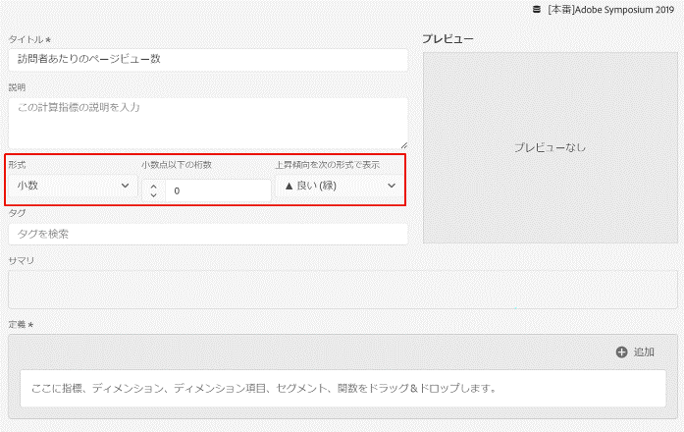Viewport: 684px width, 432px height.
Task: Click the definition drag-and-drop zone
Action: [342, 387]
